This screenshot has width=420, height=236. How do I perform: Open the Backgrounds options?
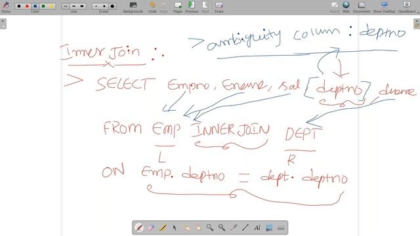pos(133,7)
